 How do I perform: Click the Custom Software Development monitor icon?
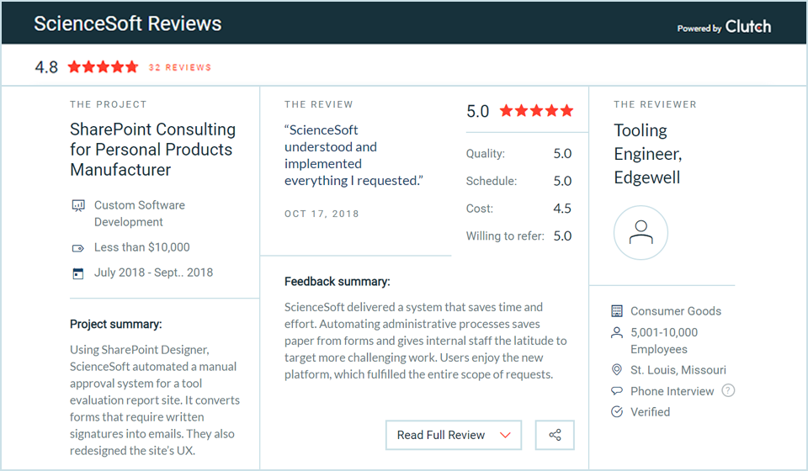coord(78,205)
